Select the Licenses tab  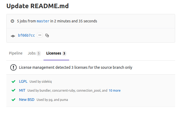(54, 53)
